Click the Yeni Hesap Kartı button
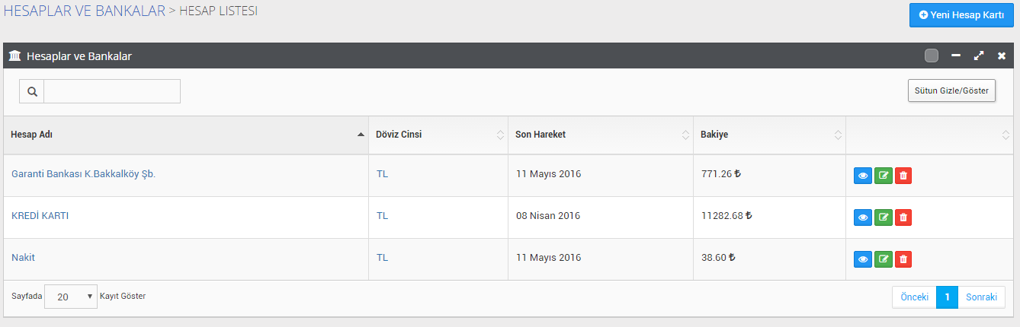The width and height of the screenshot is (1020, 327). pyautogui.click(x=961, y=15)
